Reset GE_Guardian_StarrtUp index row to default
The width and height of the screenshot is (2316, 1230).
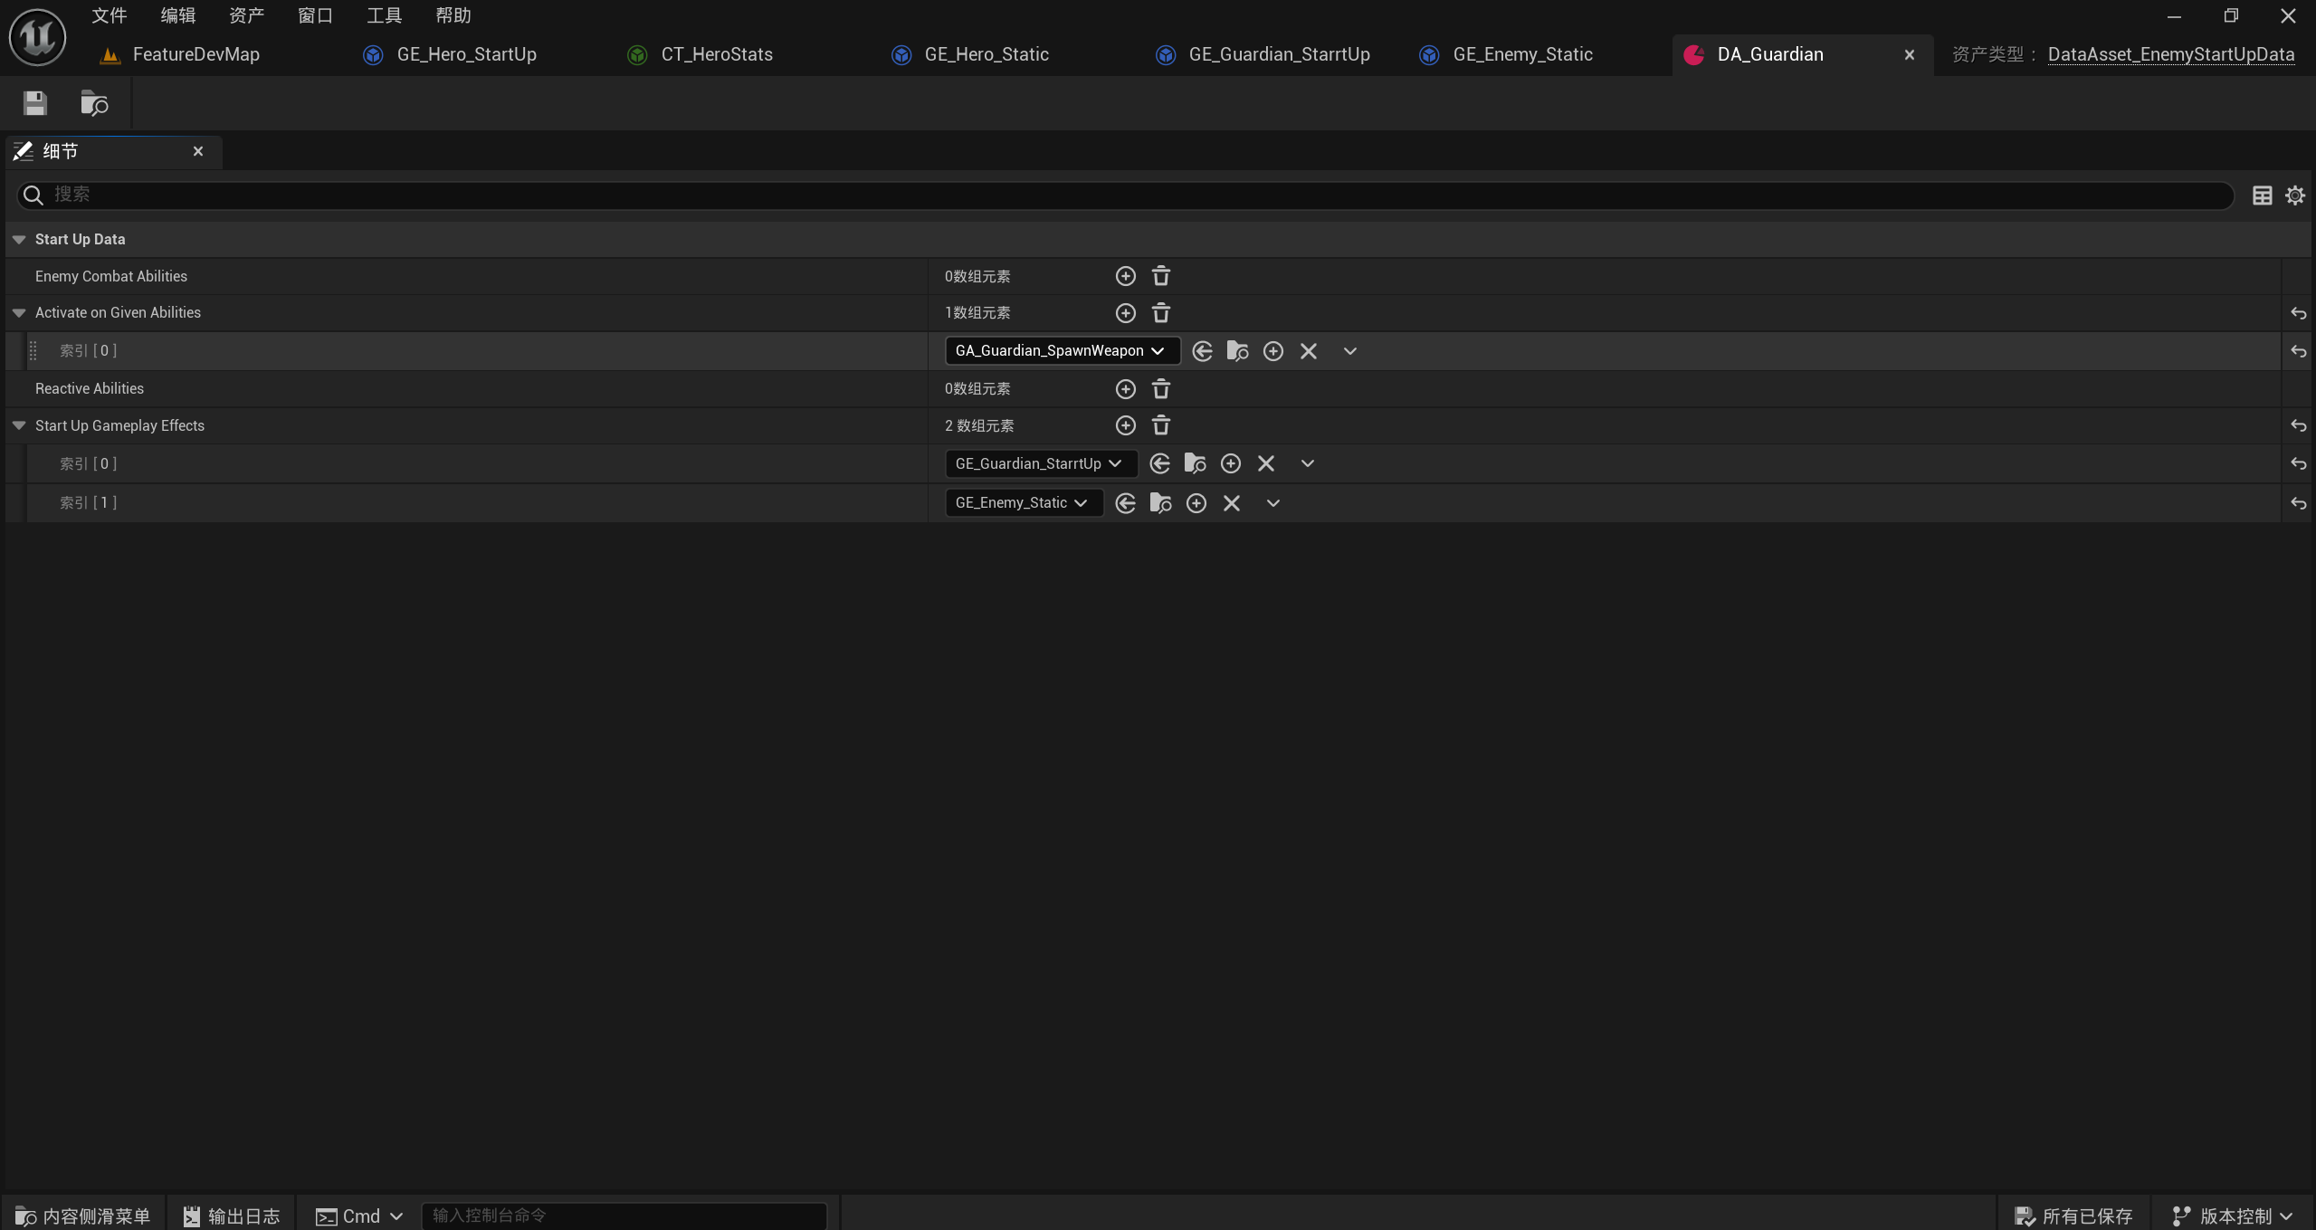pos(2298,464)
